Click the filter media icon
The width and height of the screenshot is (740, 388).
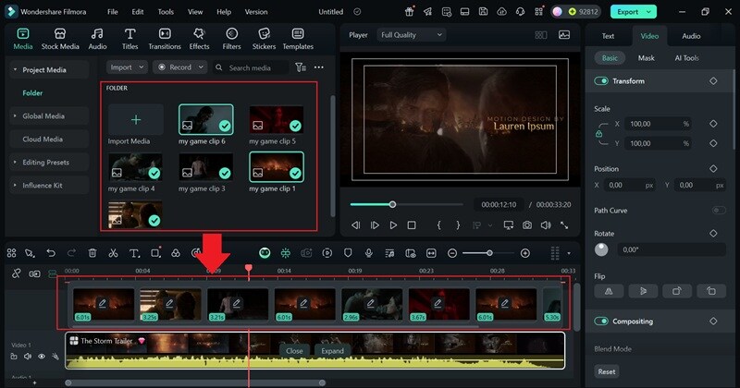pyautogui.click(x=300, y=67)
